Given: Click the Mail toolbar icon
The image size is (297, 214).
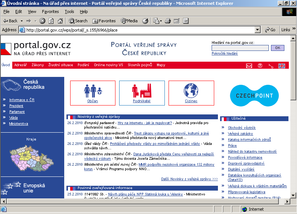Looking at the screenshot, I should coord(156,21).
